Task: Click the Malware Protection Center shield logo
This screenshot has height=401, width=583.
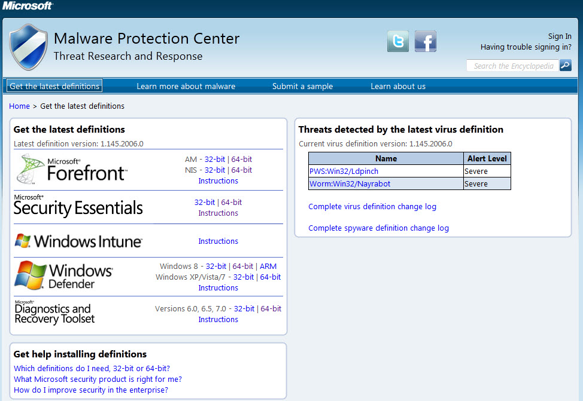Action: coord(28,47)
